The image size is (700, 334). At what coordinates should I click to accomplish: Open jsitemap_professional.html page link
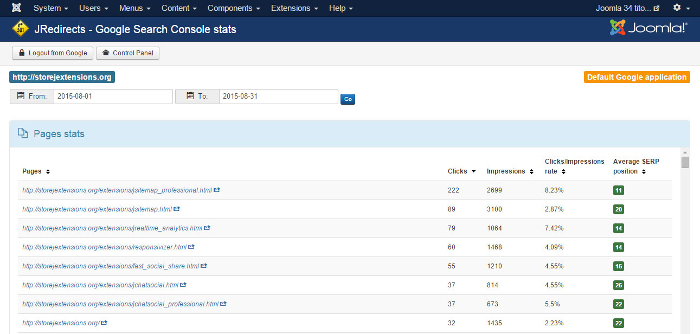point(117,190)
